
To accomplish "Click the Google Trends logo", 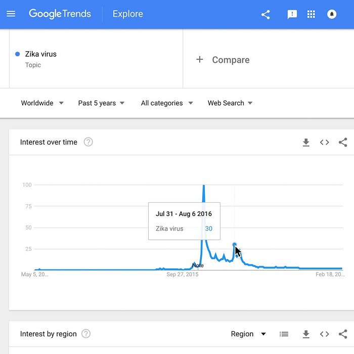I will [x=60, y=14].
